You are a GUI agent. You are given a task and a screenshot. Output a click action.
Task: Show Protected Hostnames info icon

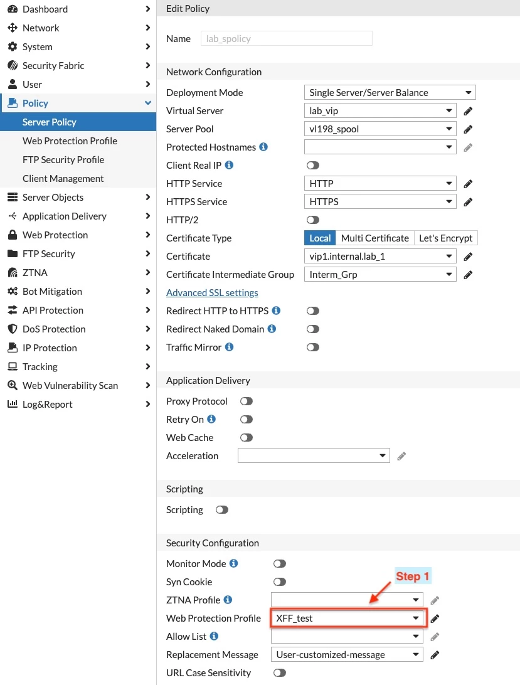pyautogui.click(x=263, y=147)
